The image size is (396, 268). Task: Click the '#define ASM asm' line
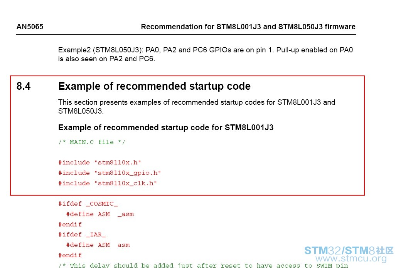[98, 245]
